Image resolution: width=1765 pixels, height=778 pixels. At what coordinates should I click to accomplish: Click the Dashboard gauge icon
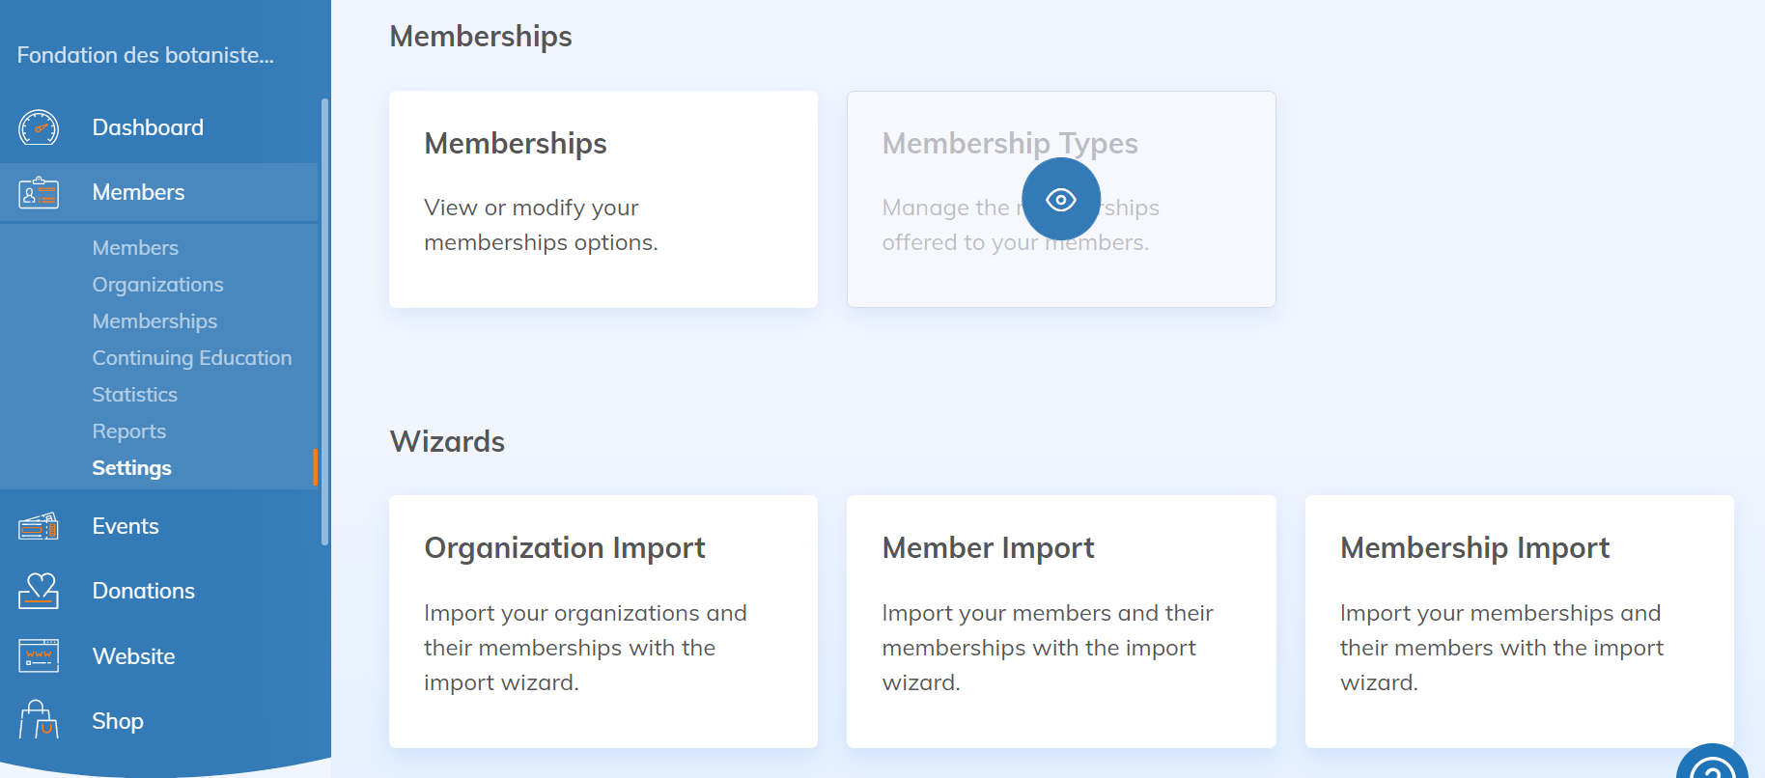click(x=39, y=127)
